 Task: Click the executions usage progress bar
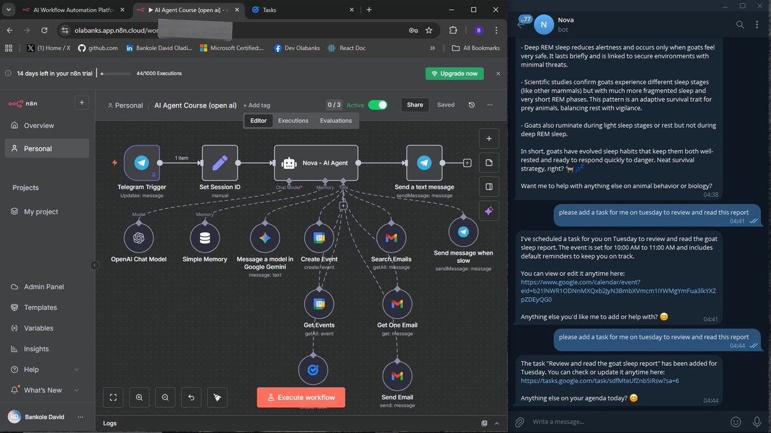pos(115,74)
